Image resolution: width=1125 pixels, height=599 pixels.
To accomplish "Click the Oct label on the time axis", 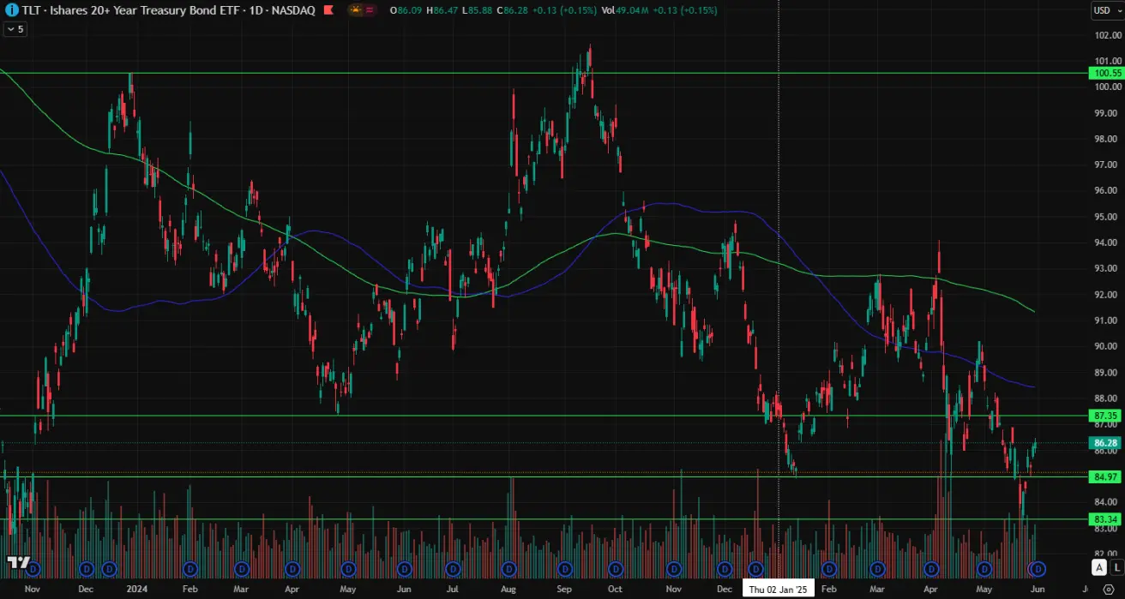I will point(614,590).
